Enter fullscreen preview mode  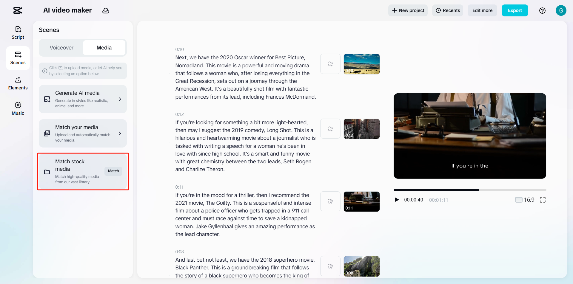tap(543, 200)
